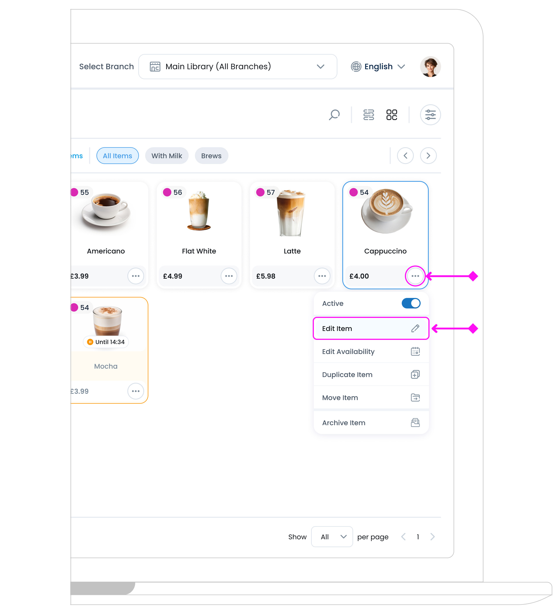Switch to grid view layout
This screenshot has width=554, height=614.
(391, 115)
